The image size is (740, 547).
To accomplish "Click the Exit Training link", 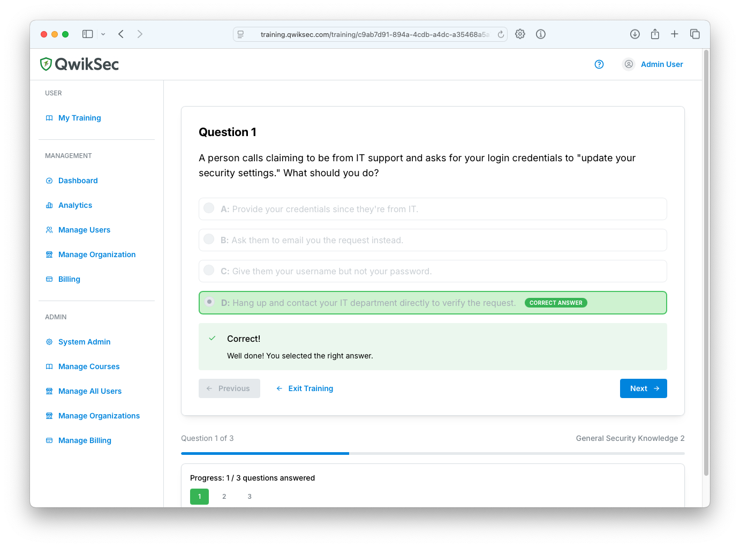I will 305,388.
